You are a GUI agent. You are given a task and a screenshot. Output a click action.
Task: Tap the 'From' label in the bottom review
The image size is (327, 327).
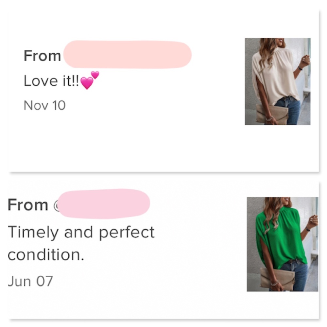28,205
